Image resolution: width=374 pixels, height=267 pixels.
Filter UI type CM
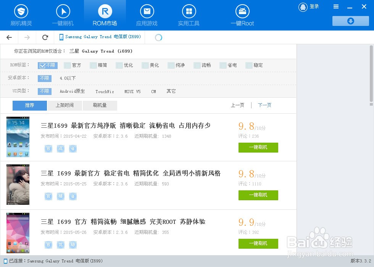pos(153,91)
